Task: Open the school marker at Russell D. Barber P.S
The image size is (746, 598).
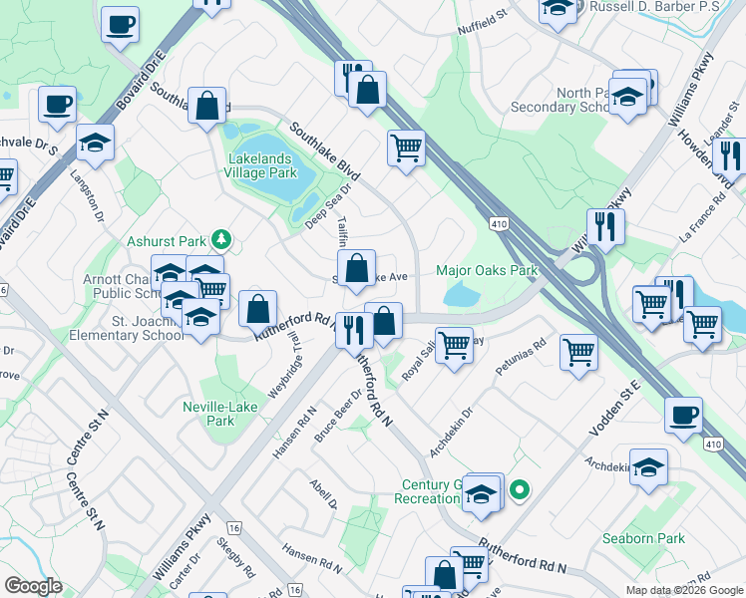Action: tap(558, 10)
